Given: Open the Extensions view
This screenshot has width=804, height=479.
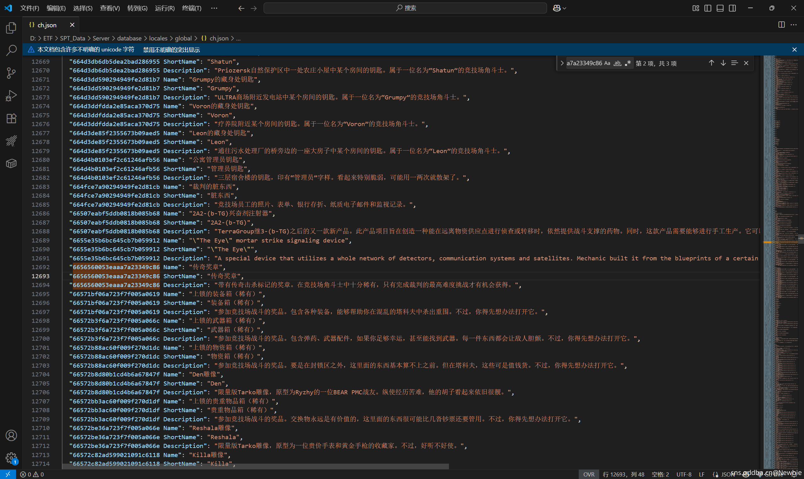Looking at the screenshot, I should coord(11,119).
